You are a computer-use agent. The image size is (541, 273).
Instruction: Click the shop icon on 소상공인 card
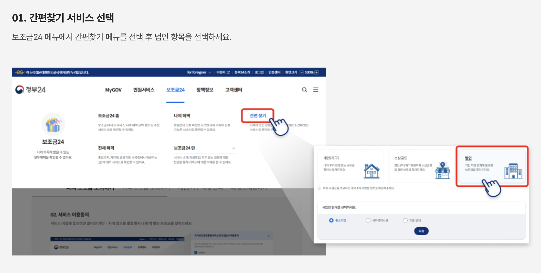(443, 171)
